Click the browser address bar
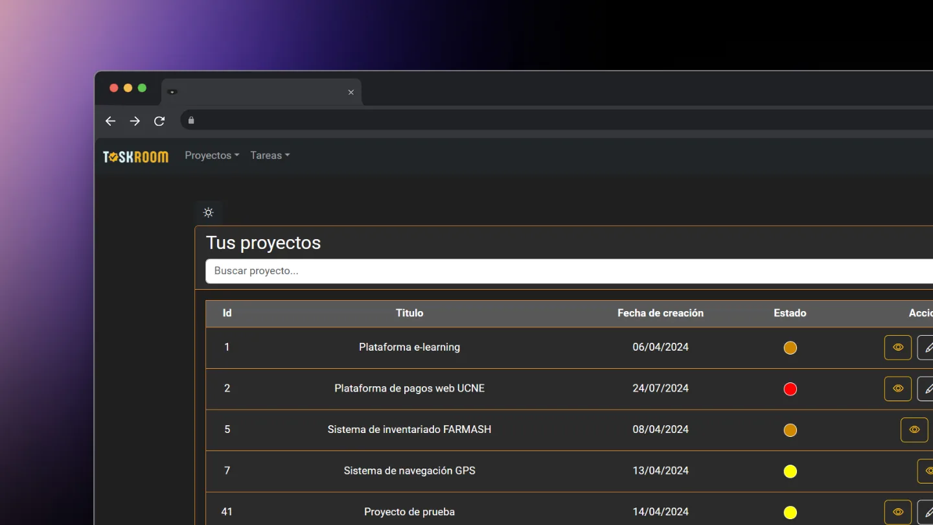 557,121
